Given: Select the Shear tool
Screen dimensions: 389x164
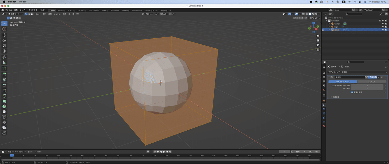Looking at the screenshot, I should (x=4, y=128).
